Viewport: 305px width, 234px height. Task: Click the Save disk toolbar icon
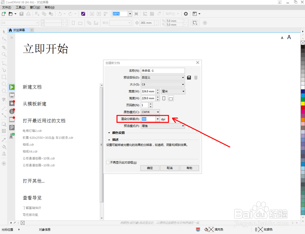pyautogui.click(x=21, y=14)
